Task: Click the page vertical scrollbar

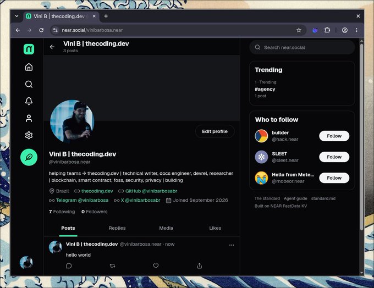Action: coord(361,136)
